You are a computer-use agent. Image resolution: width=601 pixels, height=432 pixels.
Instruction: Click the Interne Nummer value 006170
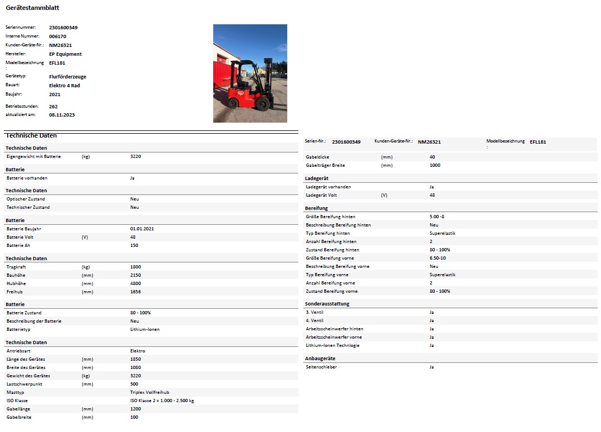[x=57, y=36]
